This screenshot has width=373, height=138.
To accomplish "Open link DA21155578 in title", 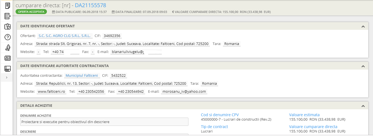I will 90,5.
